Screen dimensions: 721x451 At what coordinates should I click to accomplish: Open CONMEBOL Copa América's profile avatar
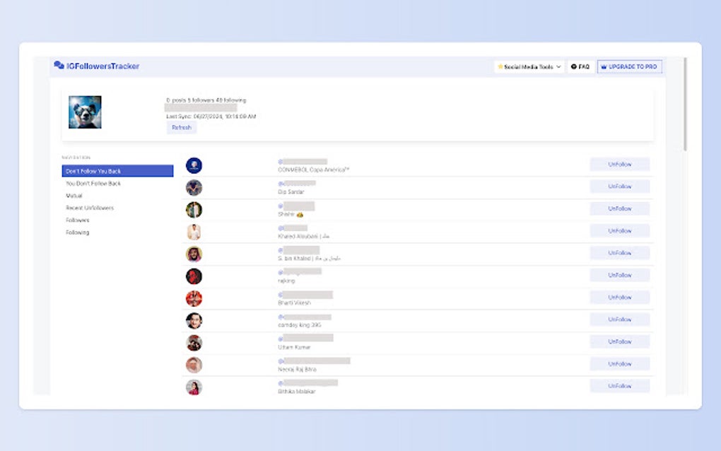pyautogui.click(x=194, y=165)
